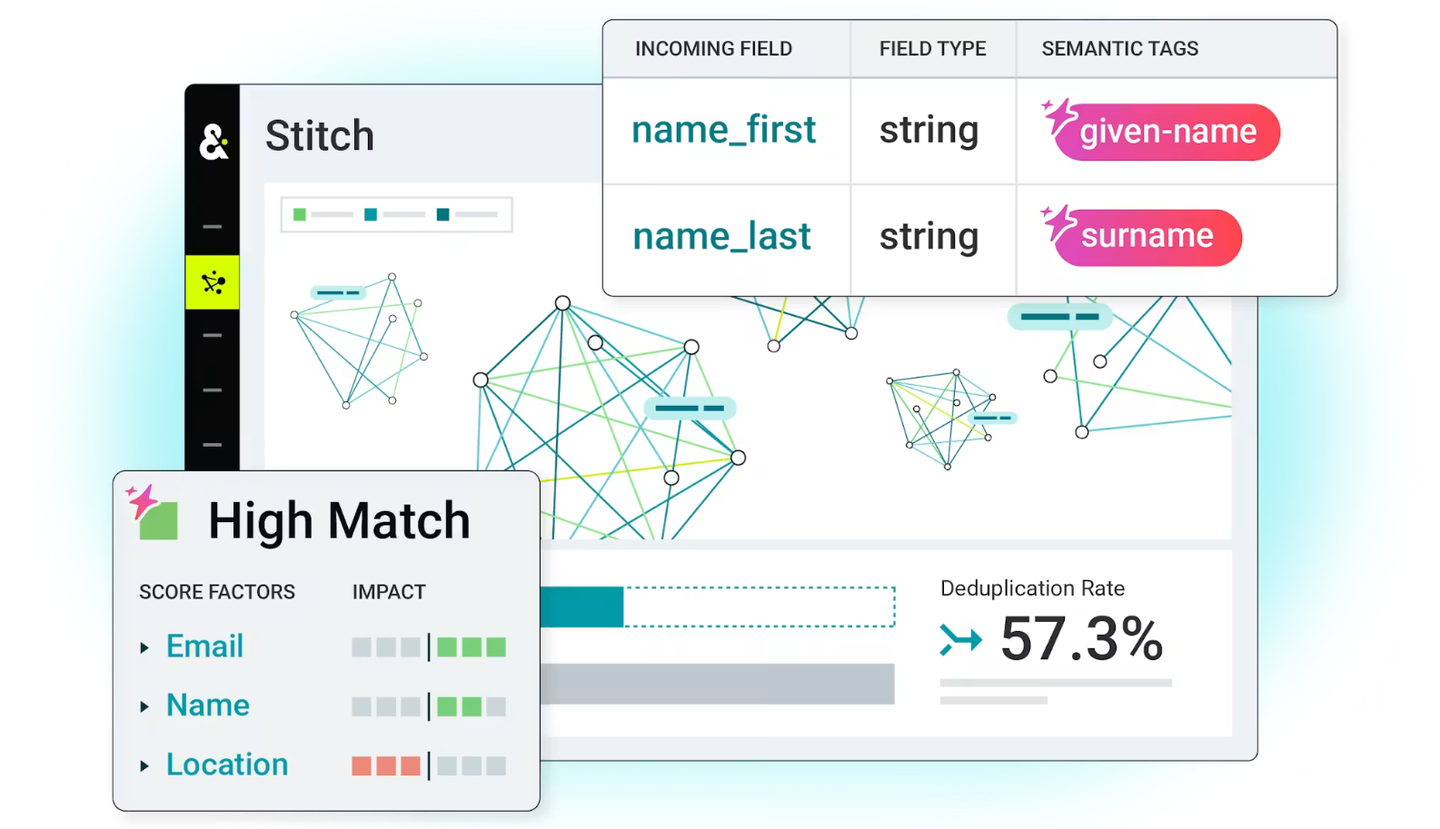Open the highlighted Stitch graph sidebar icon
The width and height of the screenshot is (1440, 829).
tap(213, 282)
